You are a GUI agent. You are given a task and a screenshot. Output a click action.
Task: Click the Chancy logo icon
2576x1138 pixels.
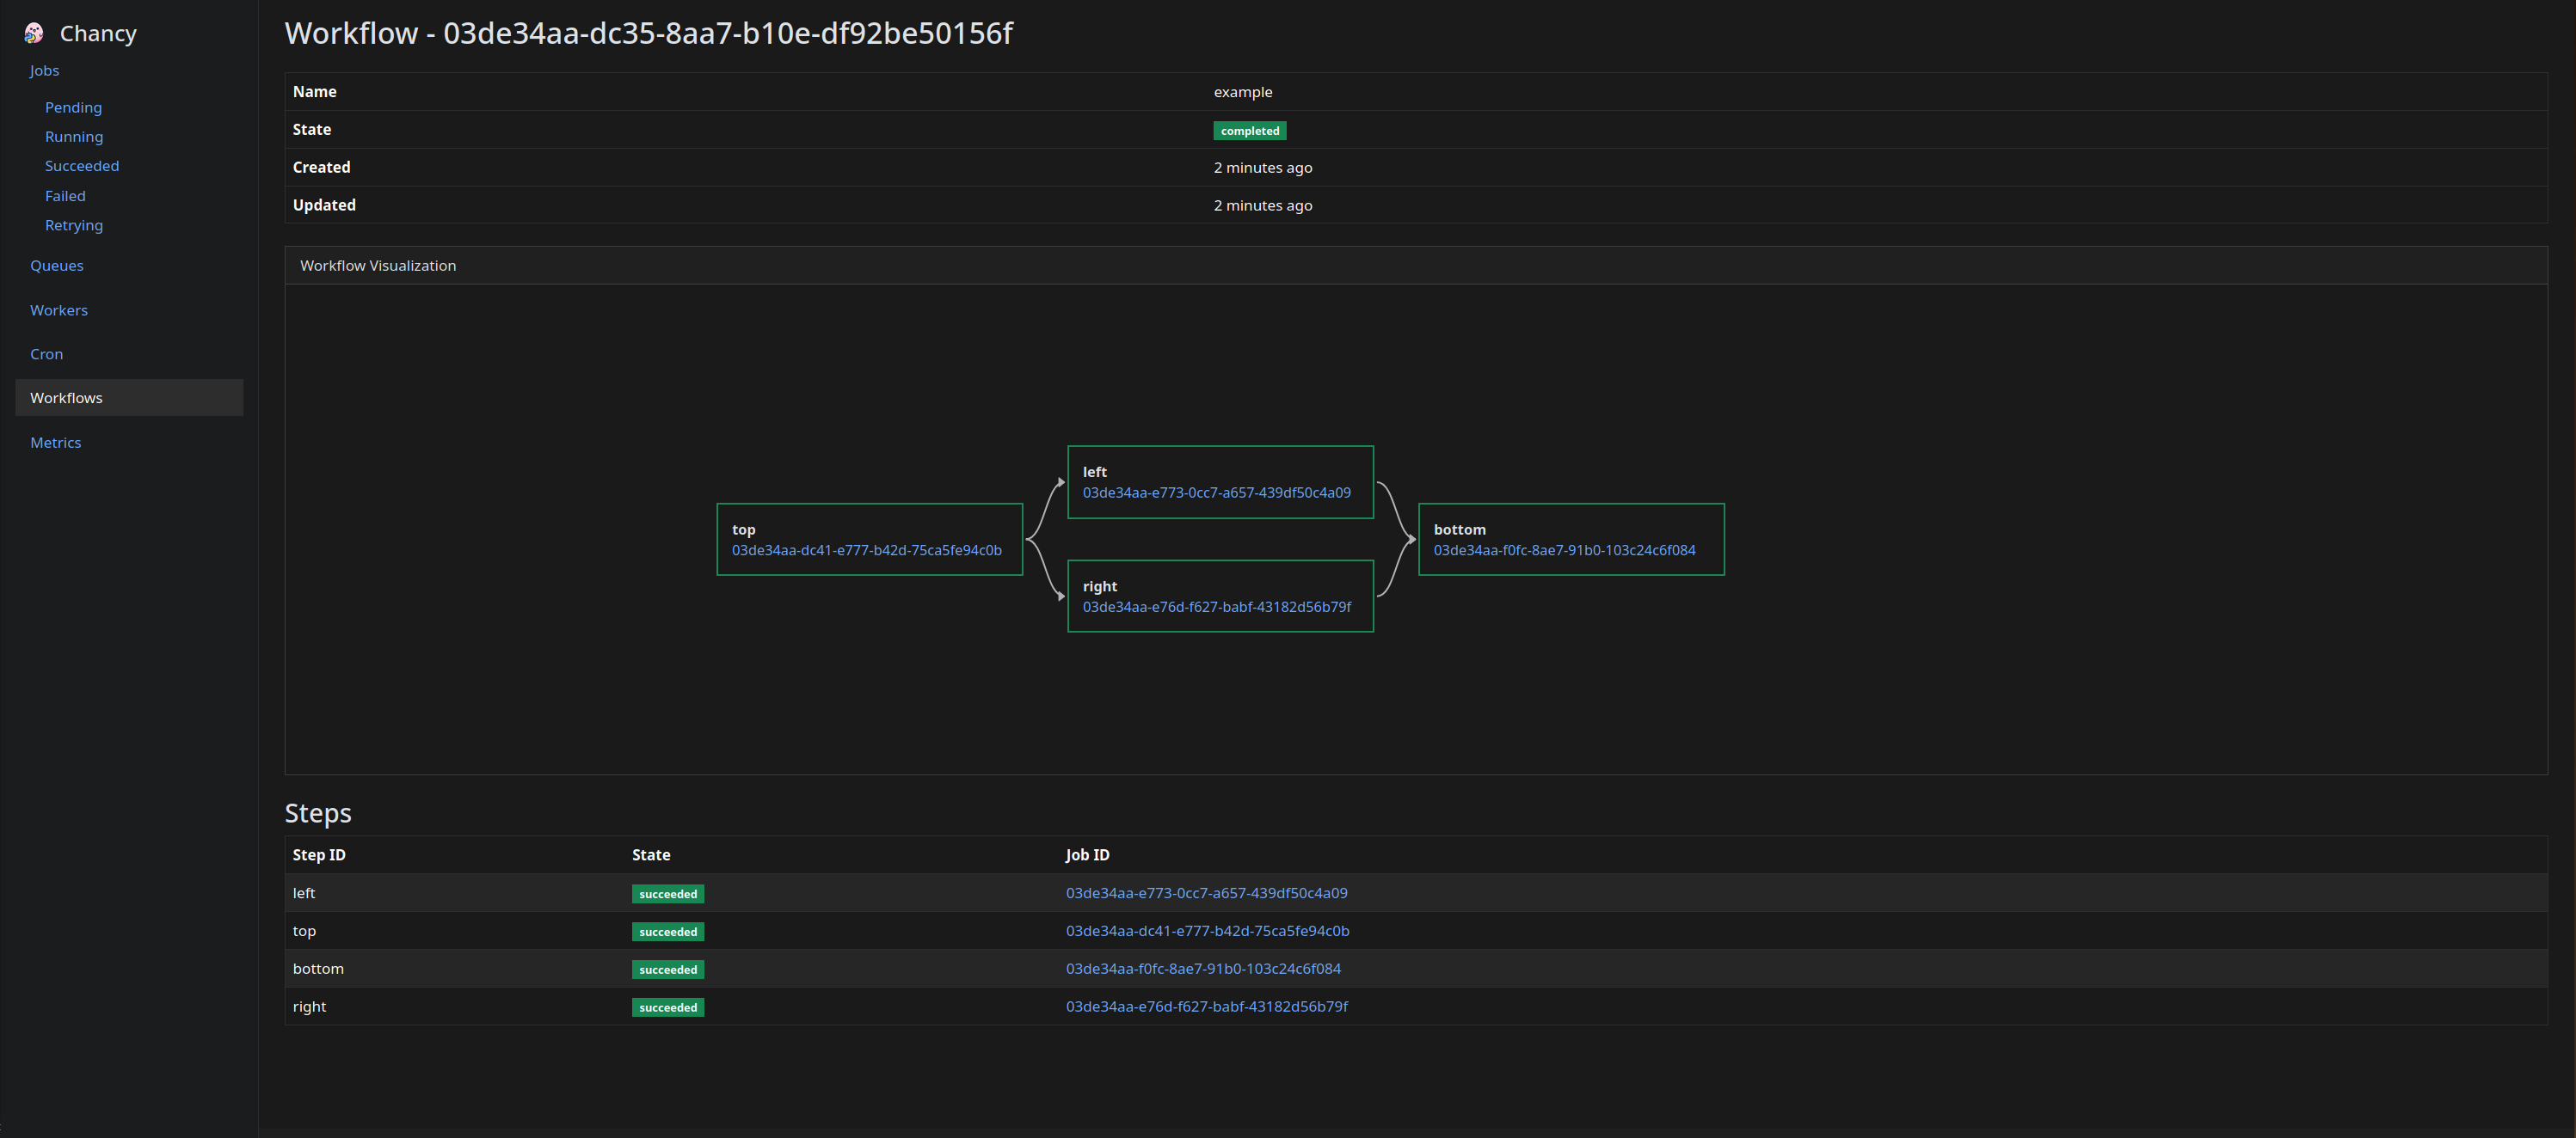click(34, 34)
